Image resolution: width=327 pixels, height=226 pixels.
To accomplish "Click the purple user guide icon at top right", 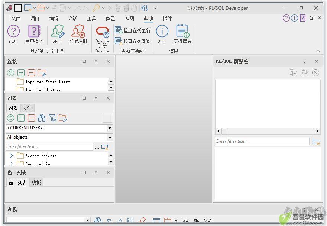I will tap(302, 18).
